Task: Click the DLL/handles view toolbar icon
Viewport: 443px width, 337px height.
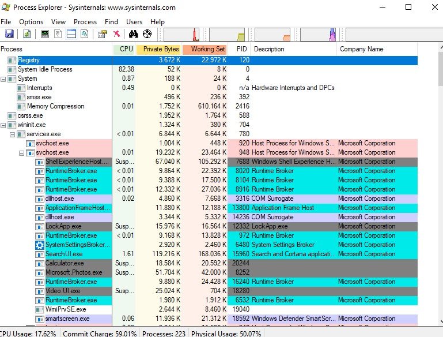Action: pyautogui.click(x=84, y=34)
